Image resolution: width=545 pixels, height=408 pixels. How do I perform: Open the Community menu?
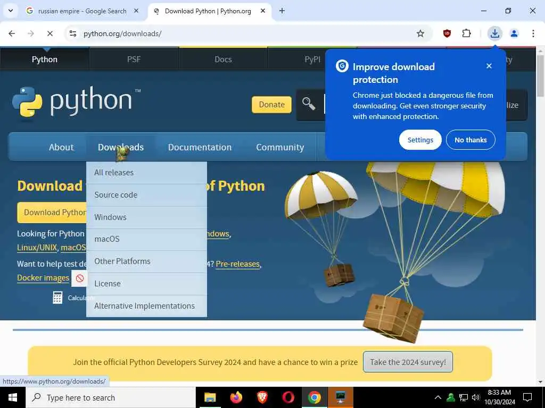[280, 147]
